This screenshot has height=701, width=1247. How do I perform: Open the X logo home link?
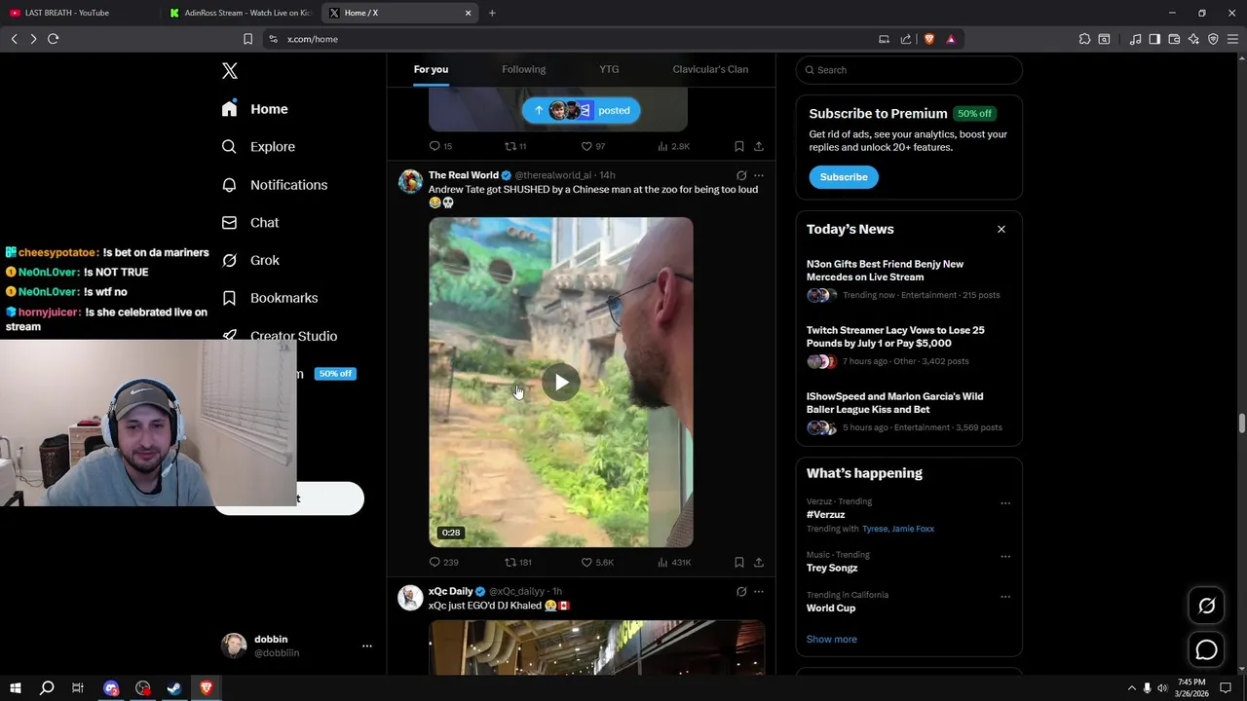coord(230,71)
